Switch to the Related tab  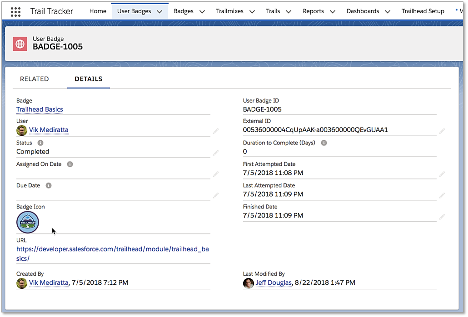point(34,79)
